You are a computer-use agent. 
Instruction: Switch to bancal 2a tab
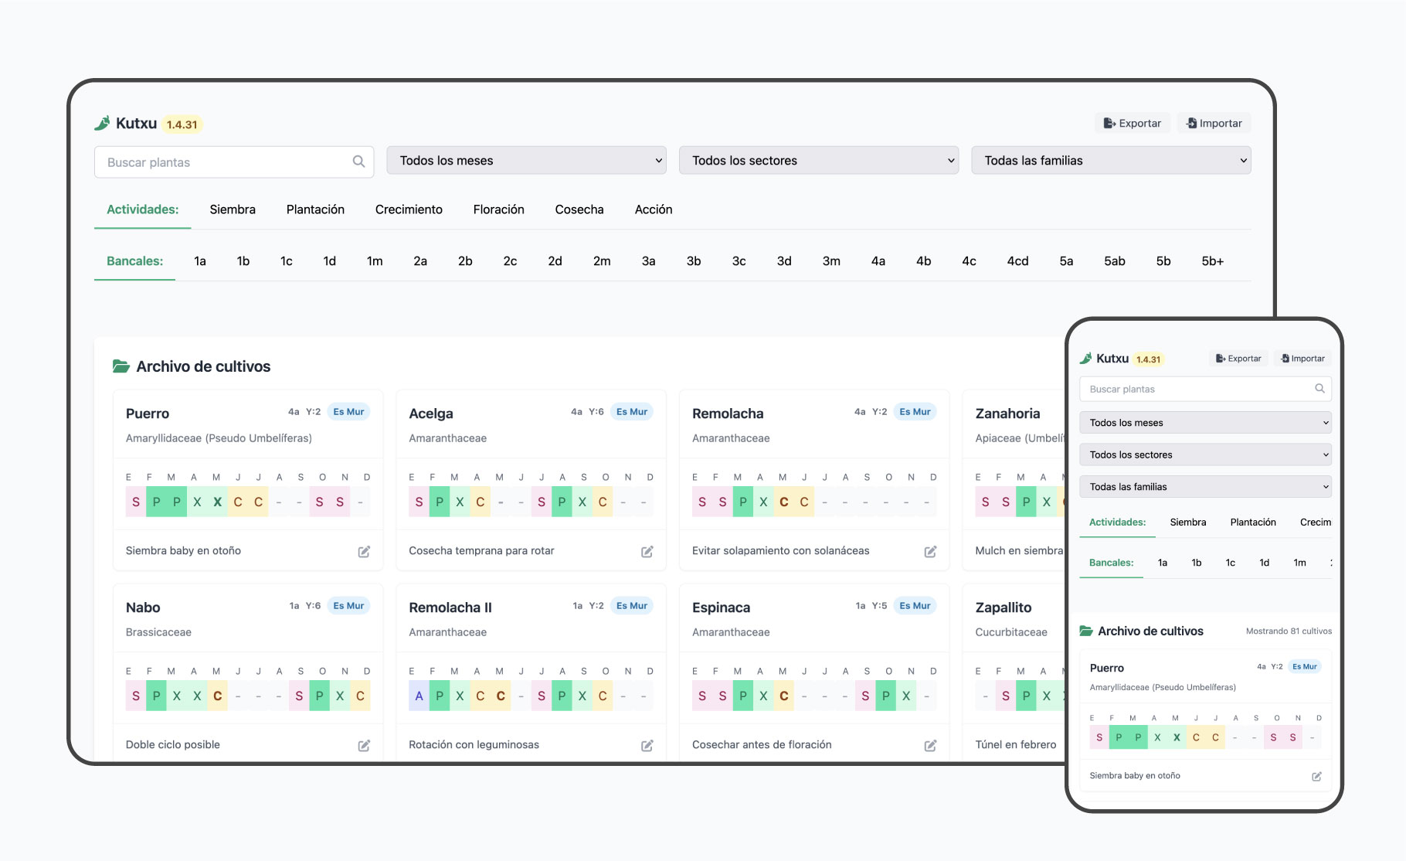pyautogui.click(x=420, y=261)
